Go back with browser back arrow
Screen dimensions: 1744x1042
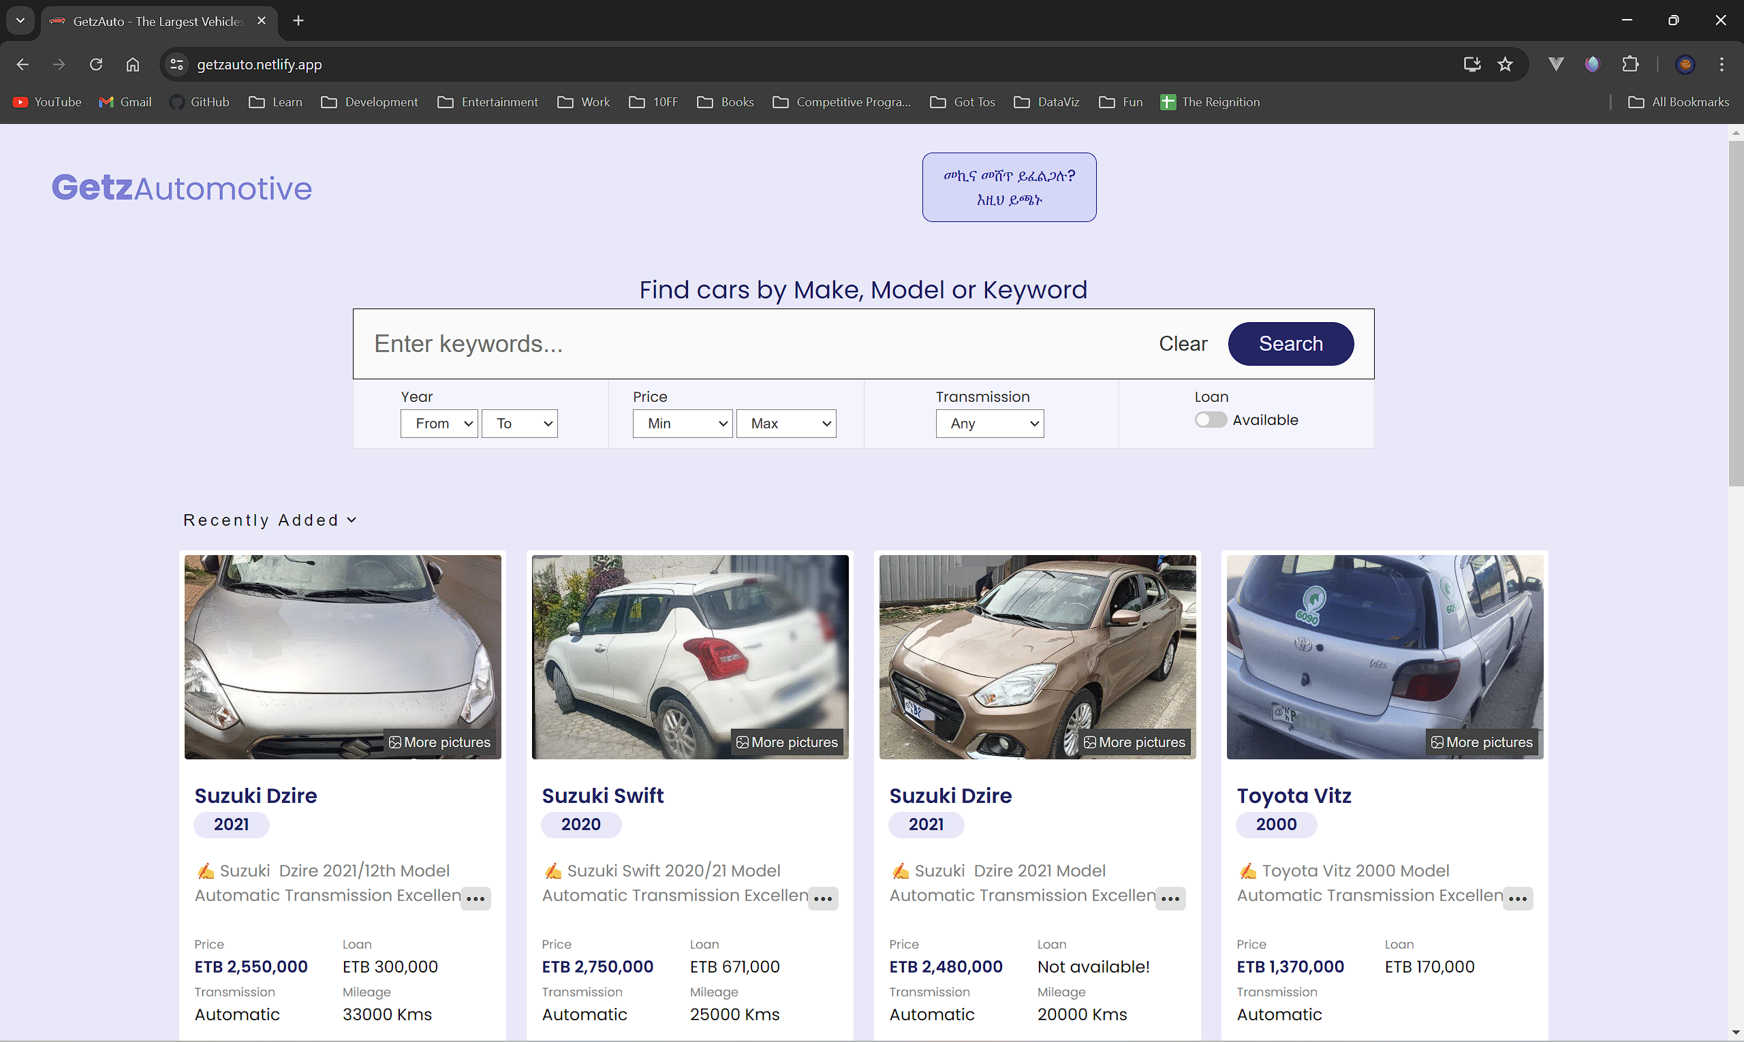pos(22,65)
